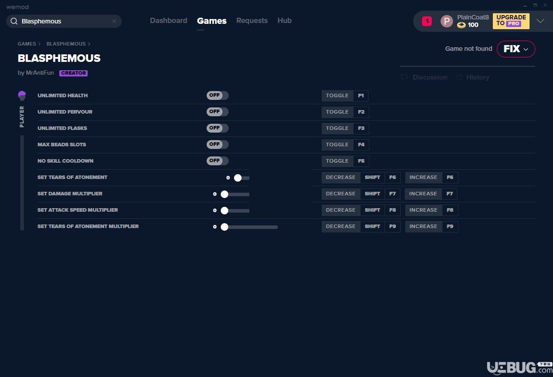
Task: Click INCREASE for Set Tears of Atonement
Action: coord(423,177)
